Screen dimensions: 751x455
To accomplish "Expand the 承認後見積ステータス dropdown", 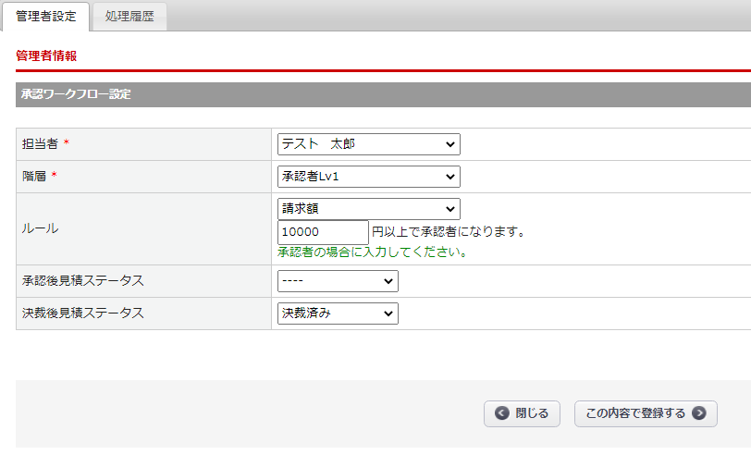I will pyautogui.click(x=338, y=281).
